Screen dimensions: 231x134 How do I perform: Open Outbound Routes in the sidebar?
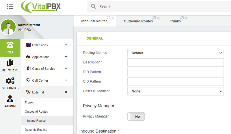point(36,111)
